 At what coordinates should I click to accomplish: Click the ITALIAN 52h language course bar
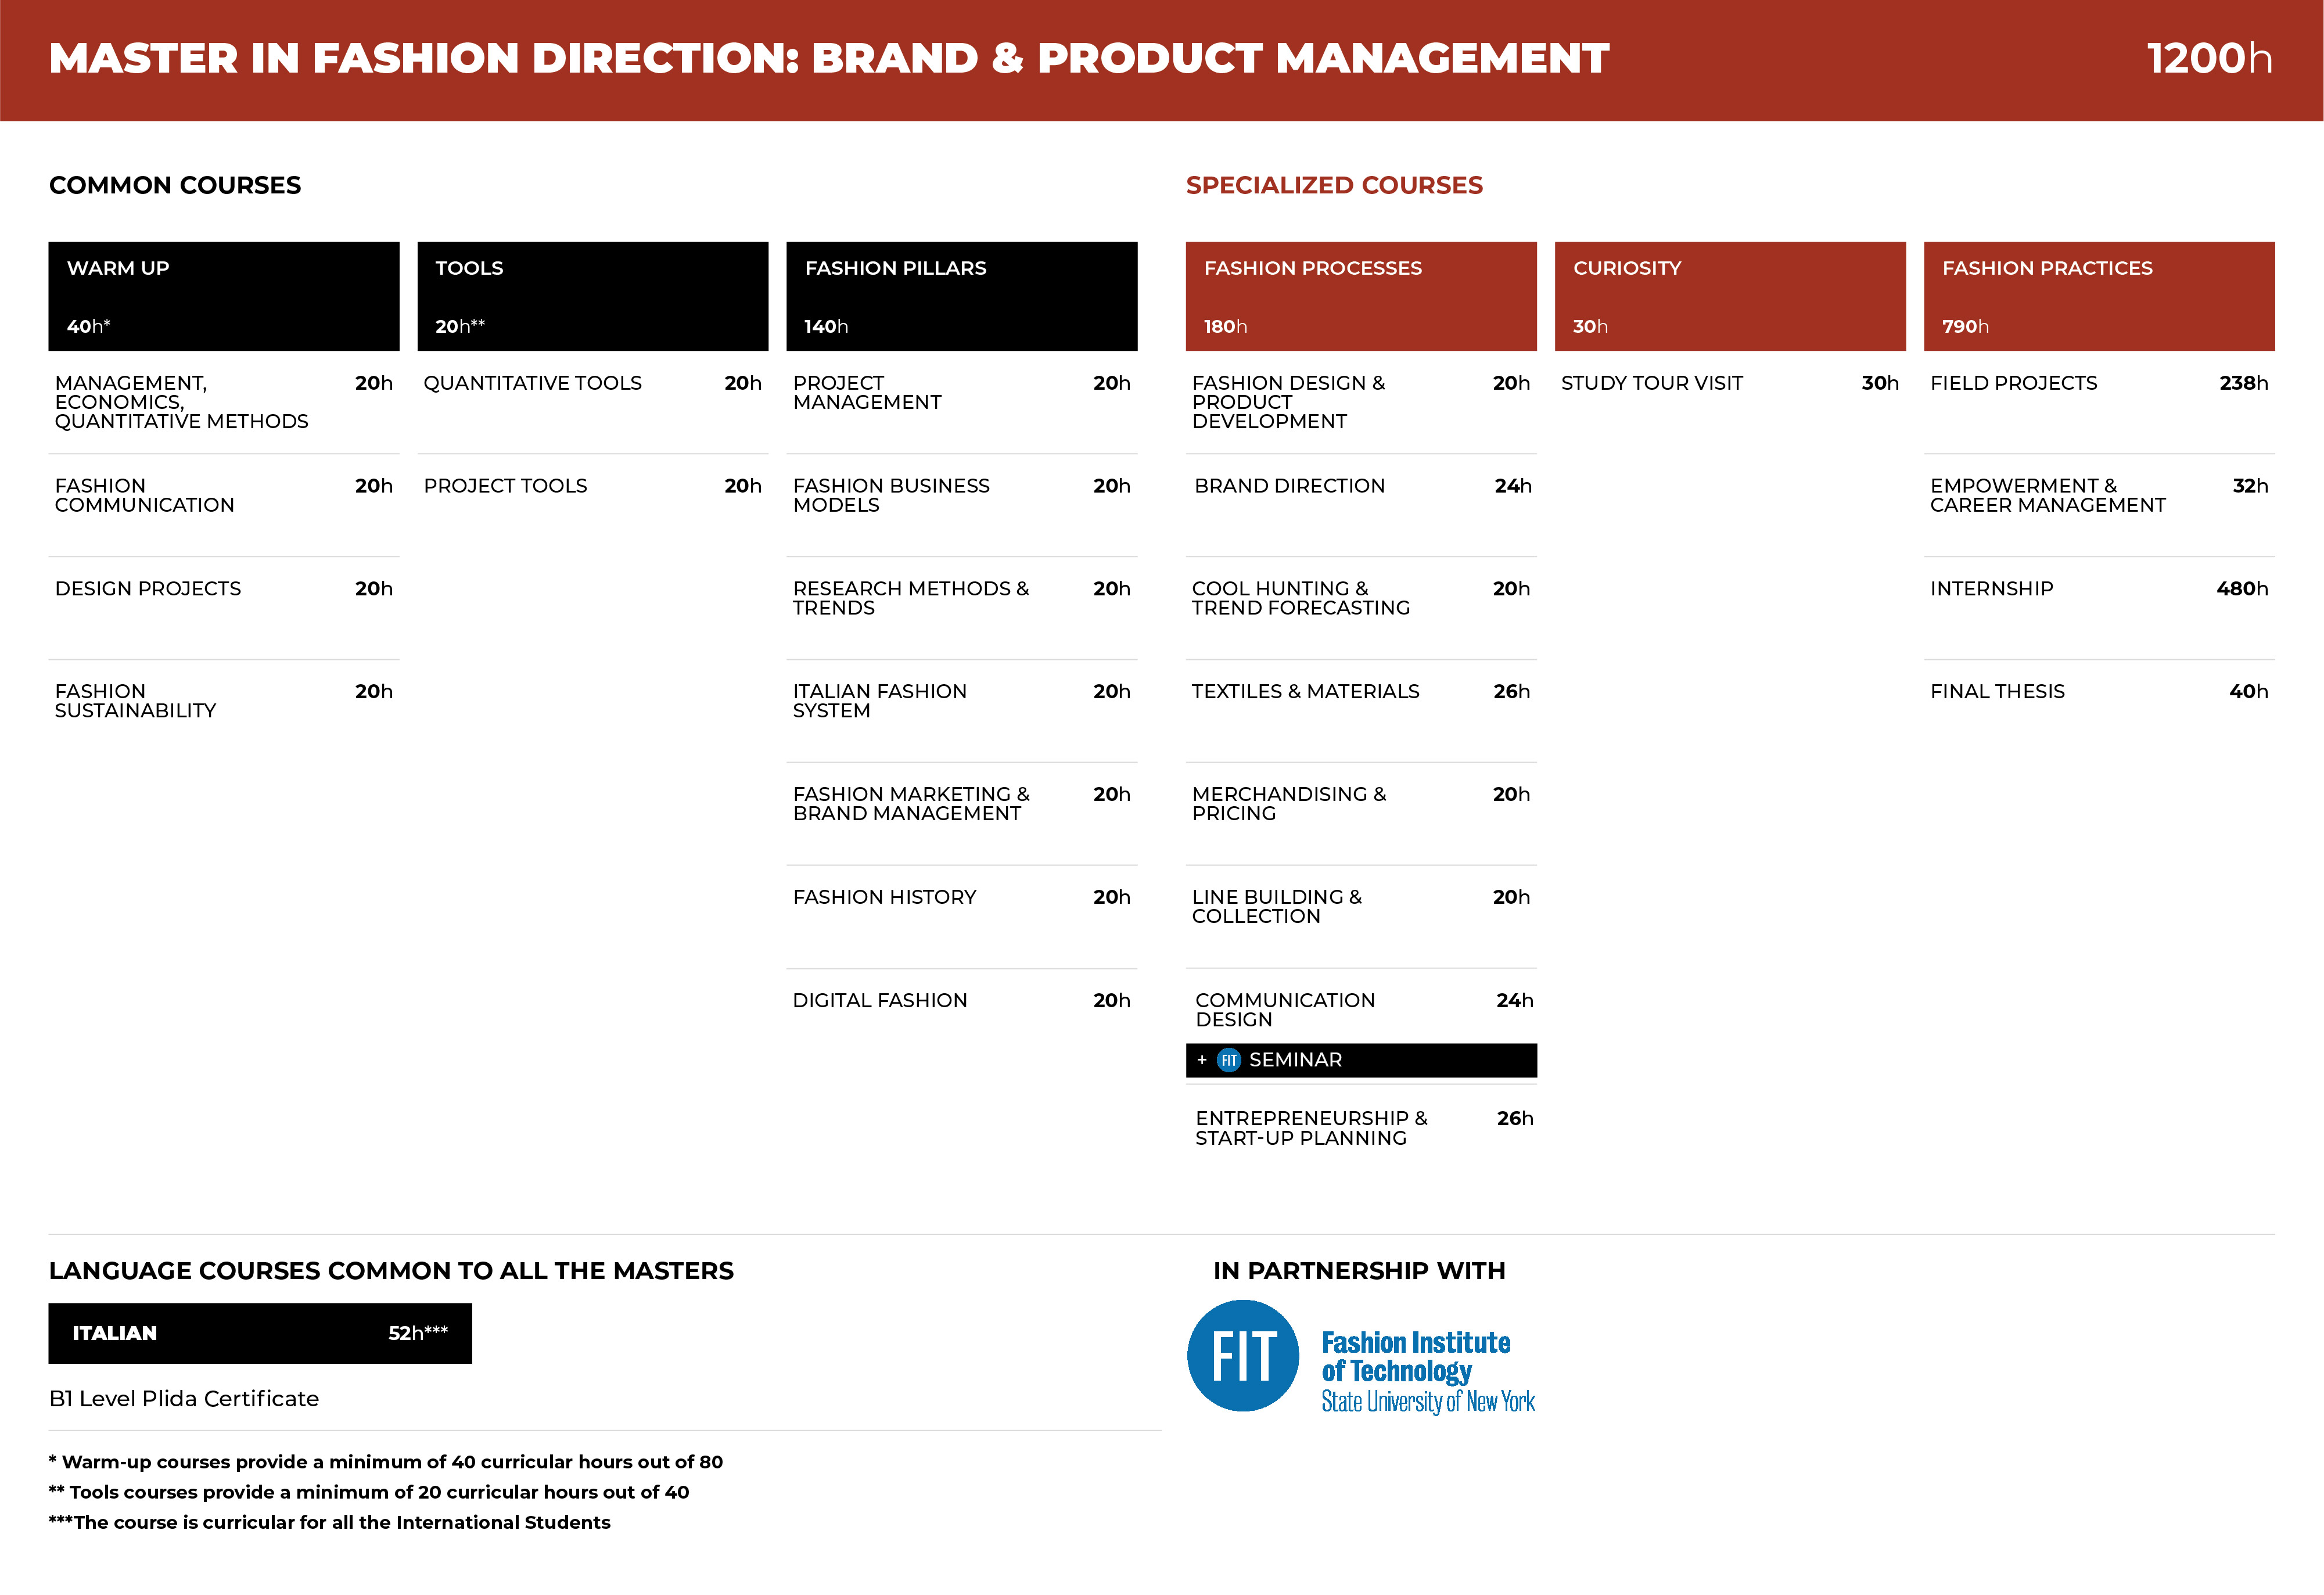(x=260, y=1333)
